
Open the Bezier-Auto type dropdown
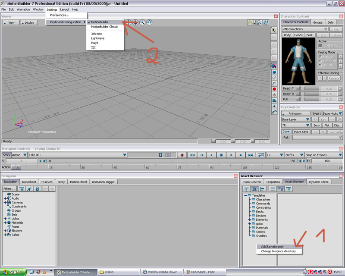pyautogui.click(x=332, y=113)
